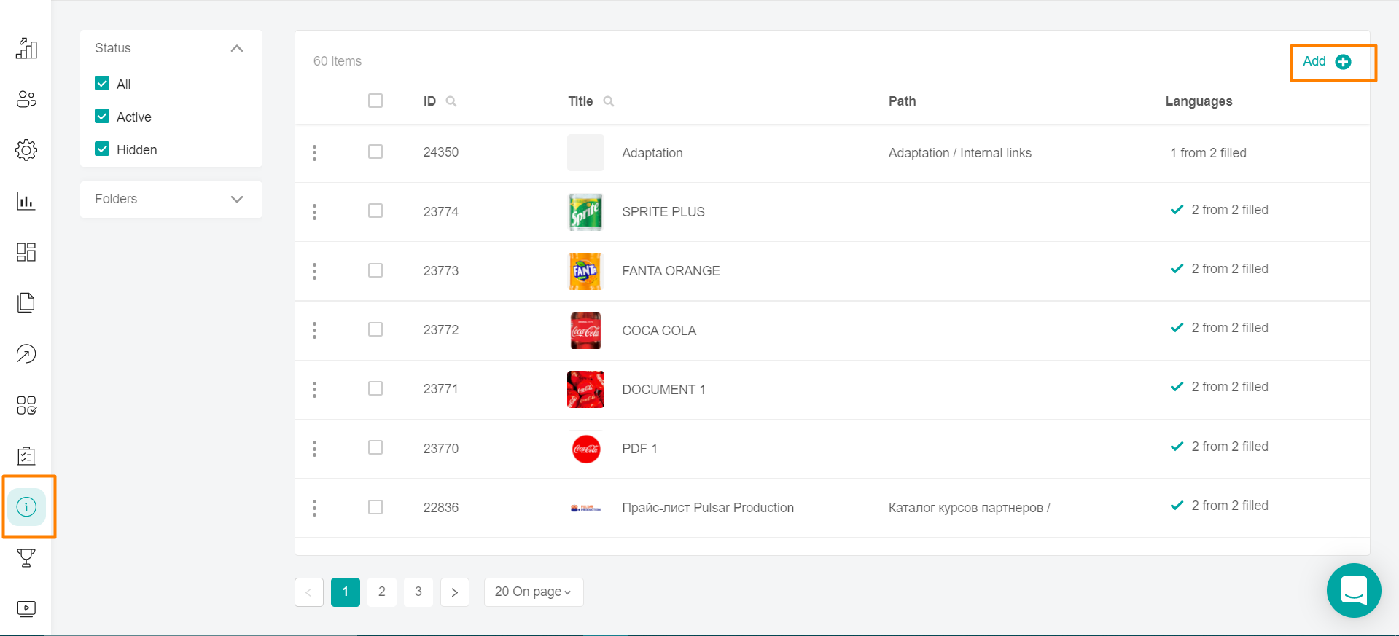Click the previous page arrow
Screen dimensions: 1399x636
309,592
